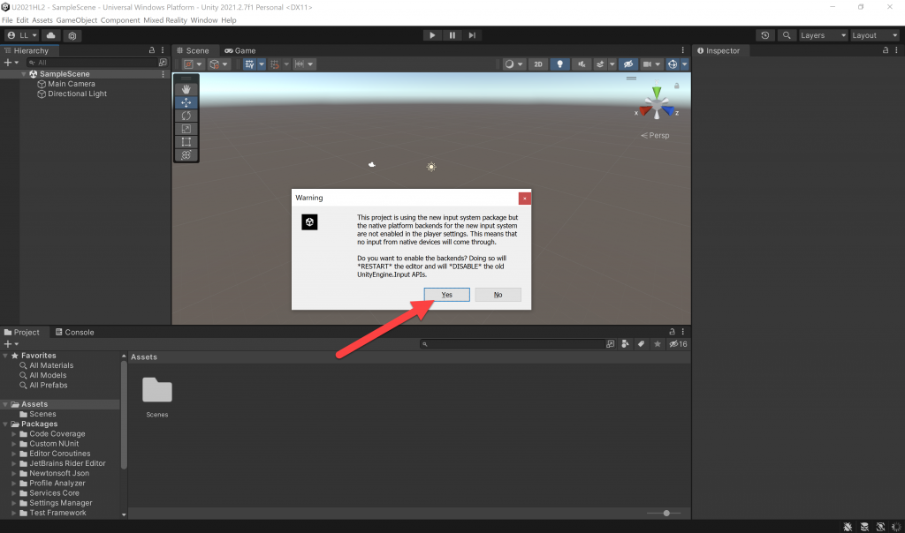Start Play mode
Screen dimensions: 905x533
point(432,35)
